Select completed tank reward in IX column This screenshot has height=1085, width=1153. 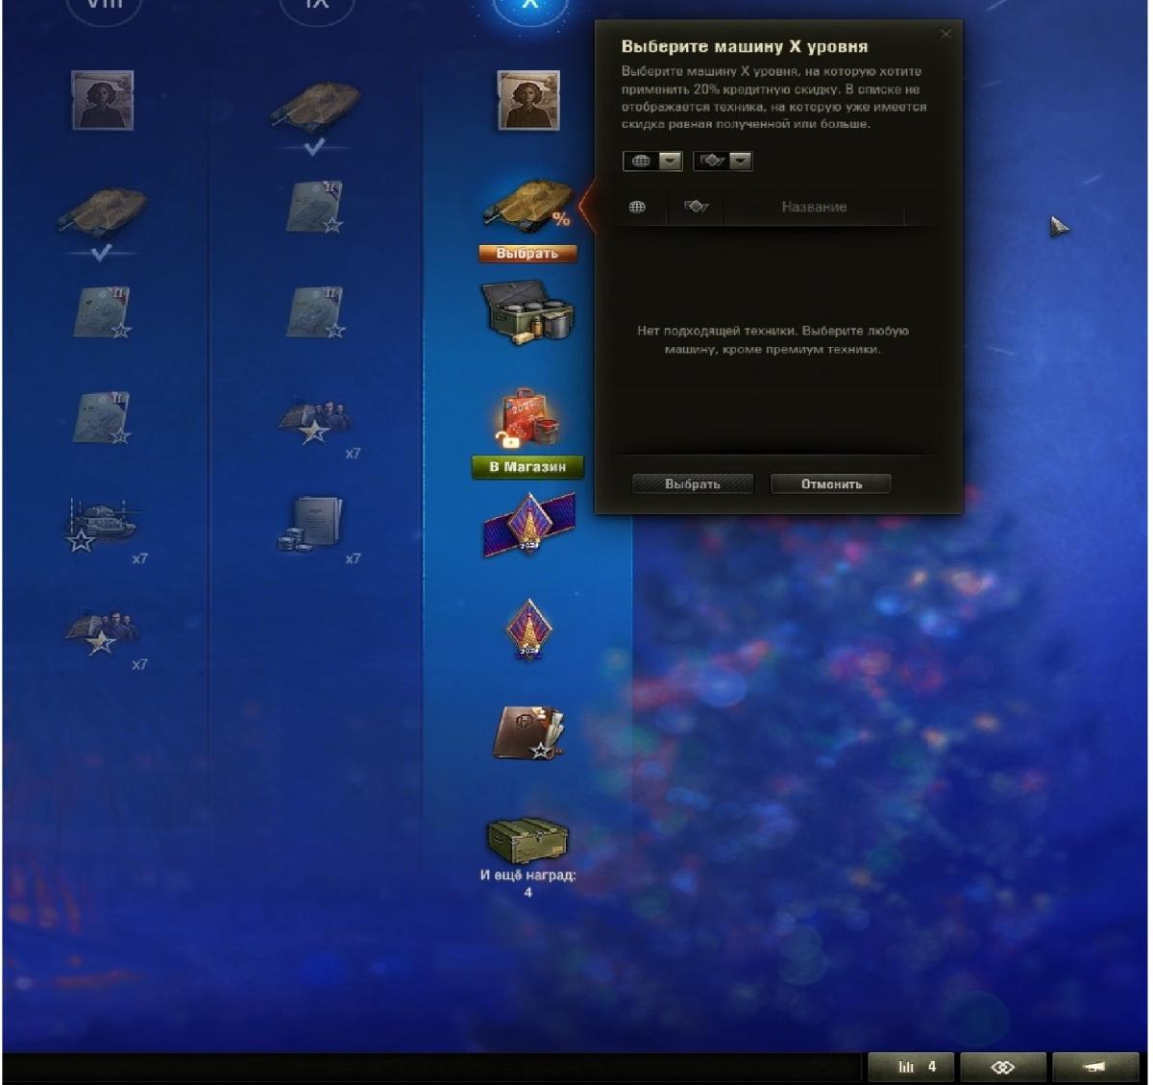pyautogui.click(x=316, y=106)
